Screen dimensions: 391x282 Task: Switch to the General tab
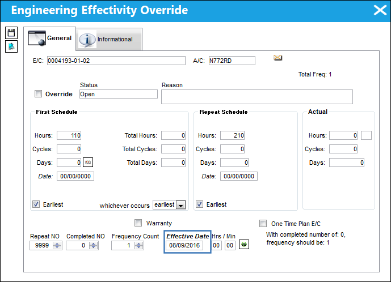click(x=50, y=39)
